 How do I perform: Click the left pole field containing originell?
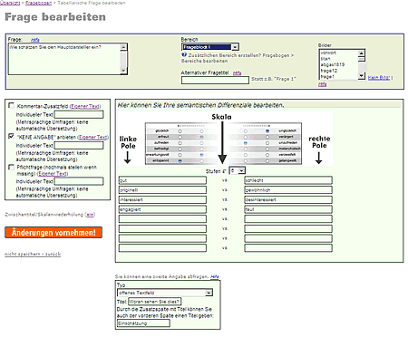tap(162, 190)
